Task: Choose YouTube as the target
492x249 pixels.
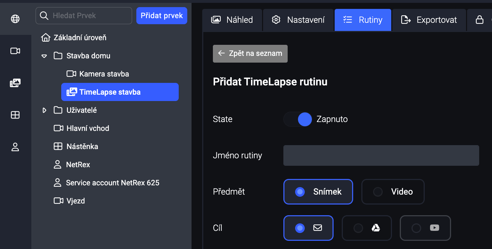Action: point(425,228)
